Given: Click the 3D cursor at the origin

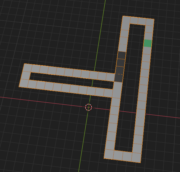Looking at the screenshot, I should pyautogui.click(x=89, y=107).
